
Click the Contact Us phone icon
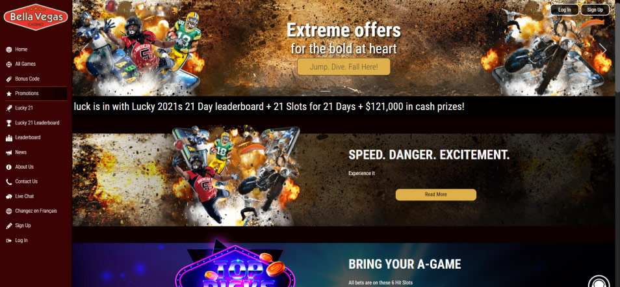8,182
